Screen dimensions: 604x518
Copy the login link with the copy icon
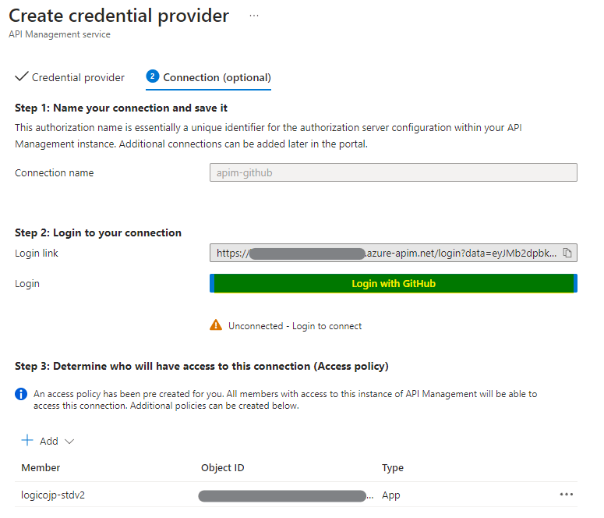click(567, 253)
